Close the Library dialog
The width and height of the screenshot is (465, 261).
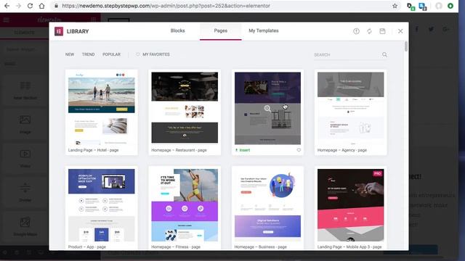[x=400, y=31]
